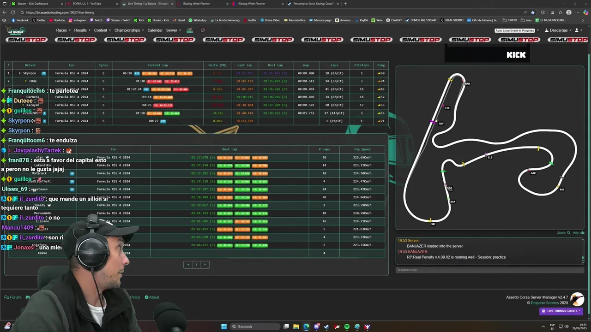Open the About link in the footer
591x332 pixels.
(152, 297)
